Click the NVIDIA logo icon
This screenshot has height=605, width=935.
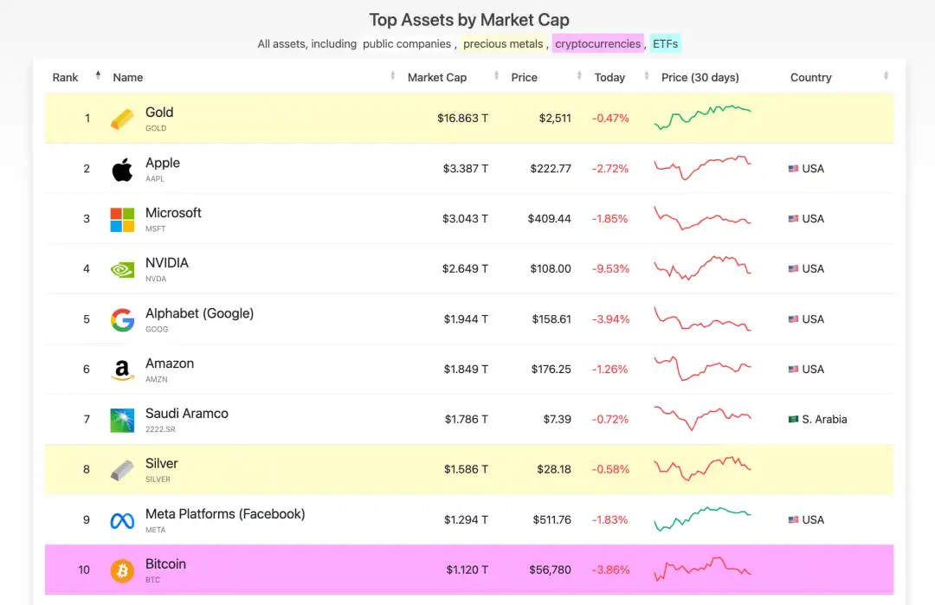(x=122, y=270)
